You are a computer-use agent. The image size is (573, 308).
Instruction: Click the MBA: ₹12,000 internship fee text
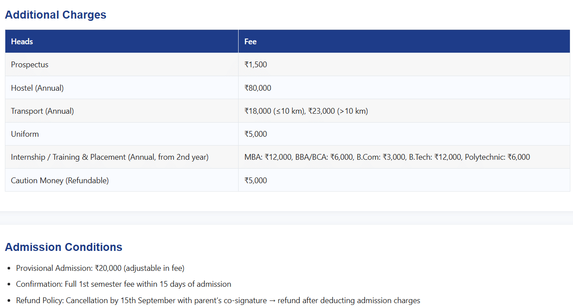click(268, 157)
